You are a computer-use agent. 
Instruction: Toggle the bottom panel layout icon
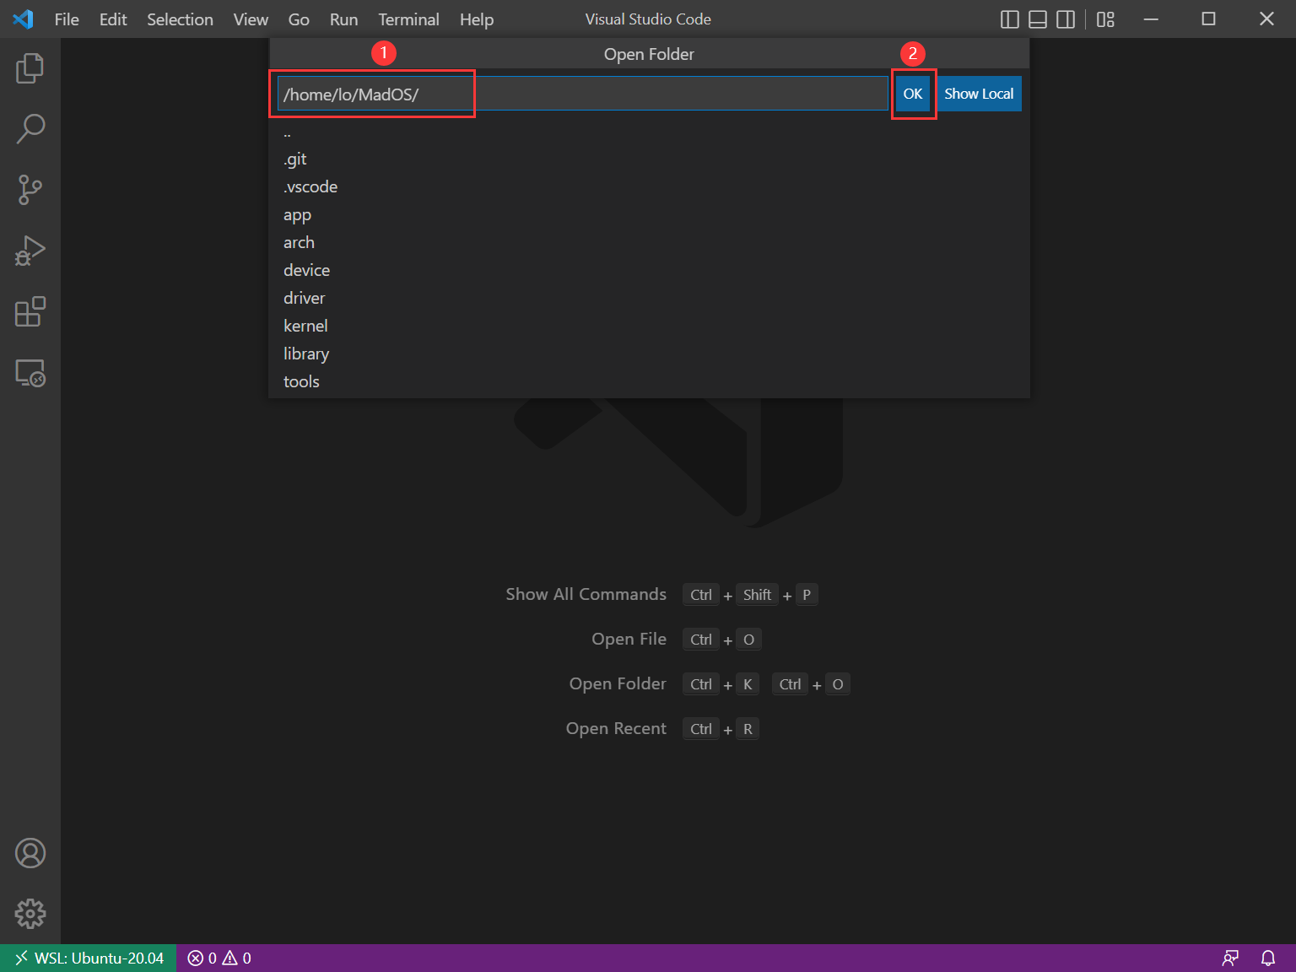click(1038, 19)
